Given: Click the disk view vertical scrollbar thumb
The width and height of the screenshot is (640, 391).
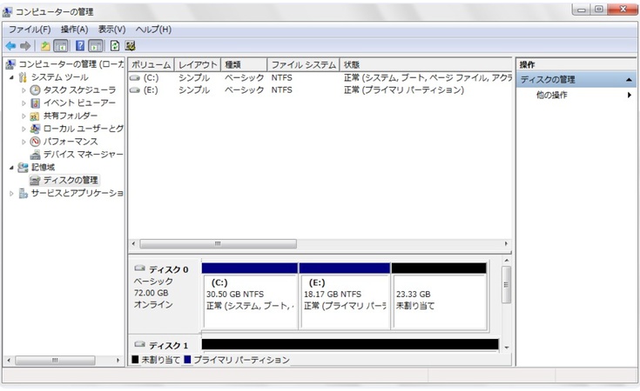Looking at the screenshot, I should pyautogui.click(x=506, y=285).
